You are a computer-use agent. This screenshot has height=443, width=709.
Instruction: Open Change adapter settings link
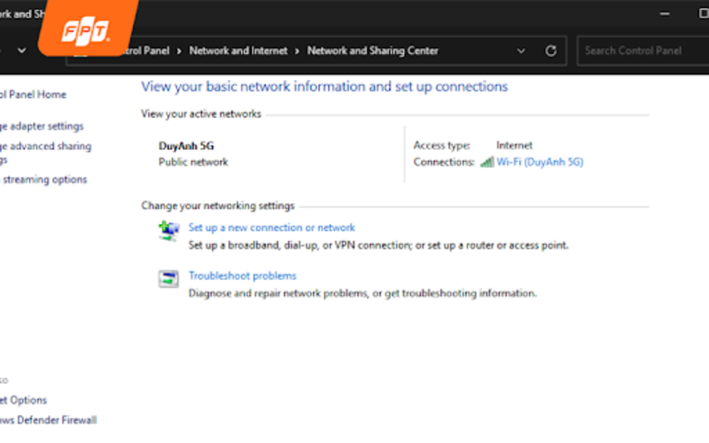[42, 126]
